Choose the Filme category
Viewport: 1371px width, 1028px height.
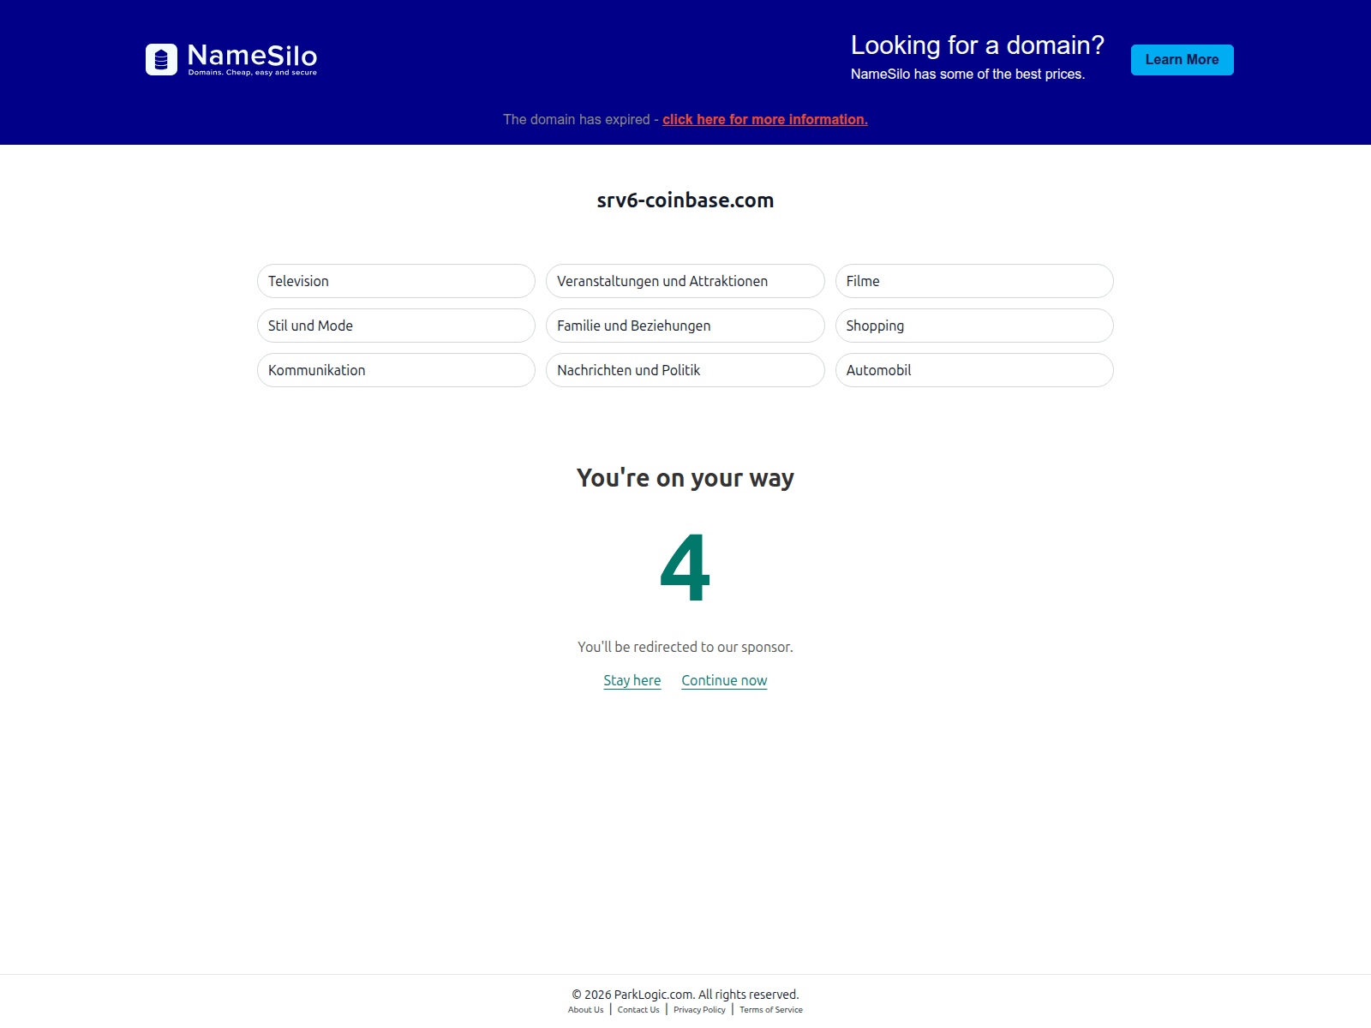(974, 281)
